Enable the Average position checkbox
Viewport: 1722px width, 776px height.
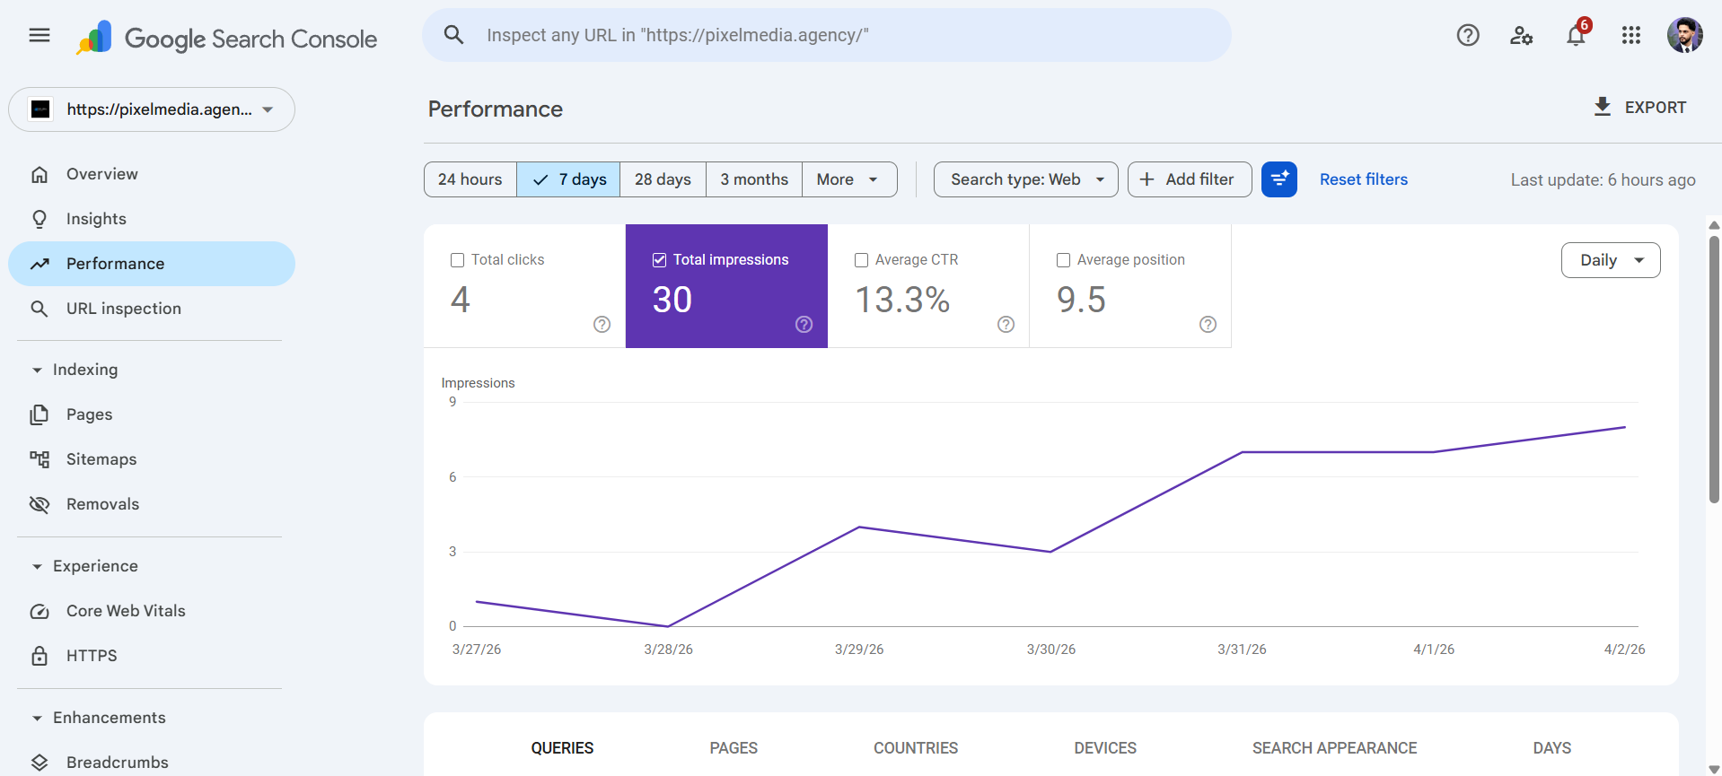[1064, 260]
